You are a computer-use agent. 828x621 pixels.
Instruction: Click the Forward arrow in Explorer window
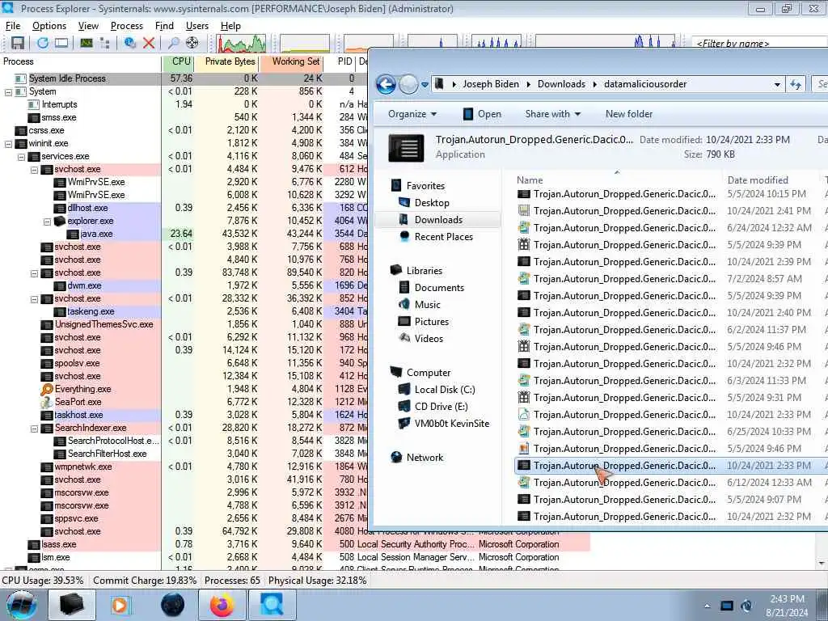coord(408,84)
